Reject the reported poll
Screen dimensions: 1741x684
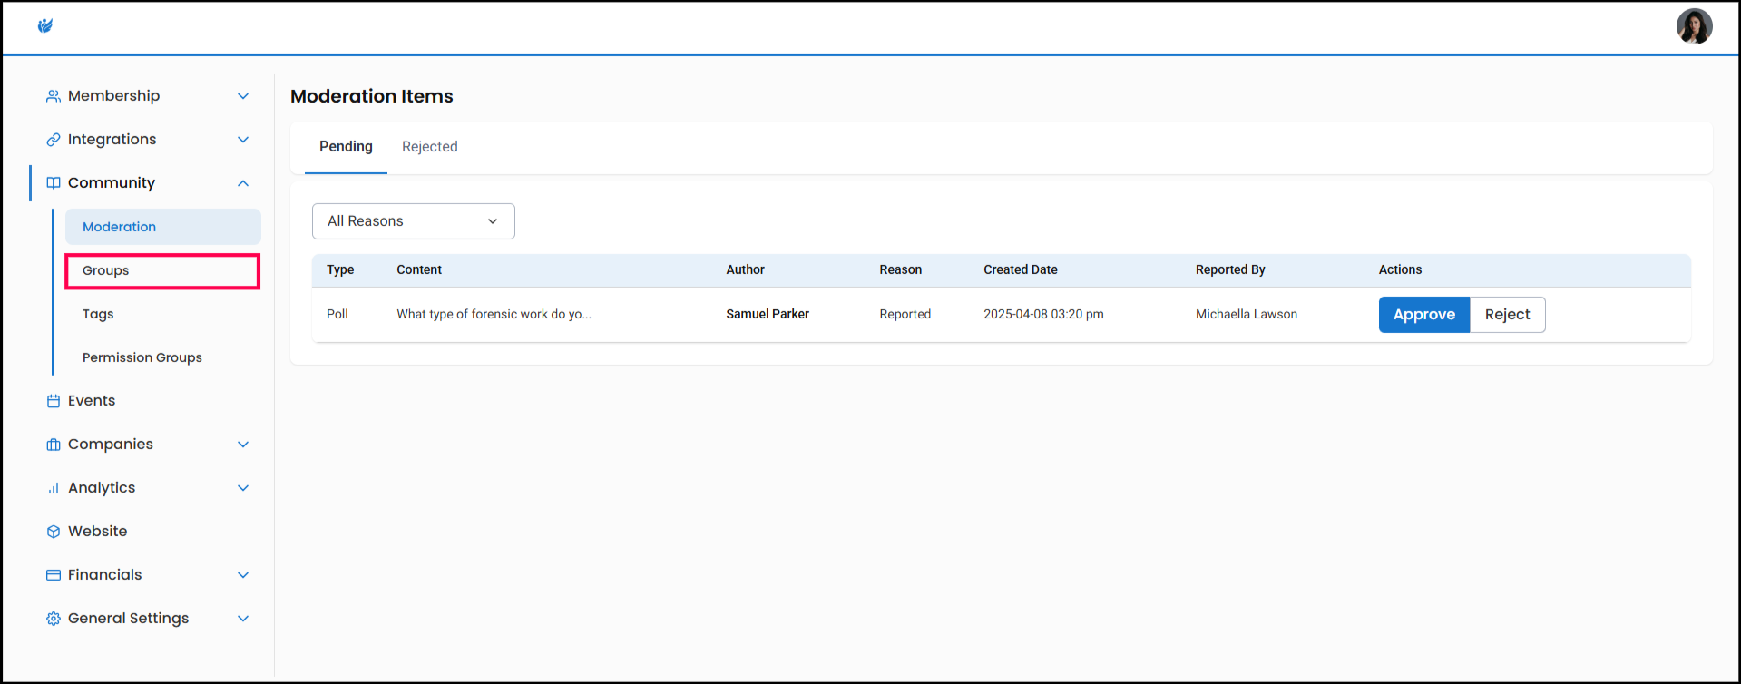coord(1507,315)
